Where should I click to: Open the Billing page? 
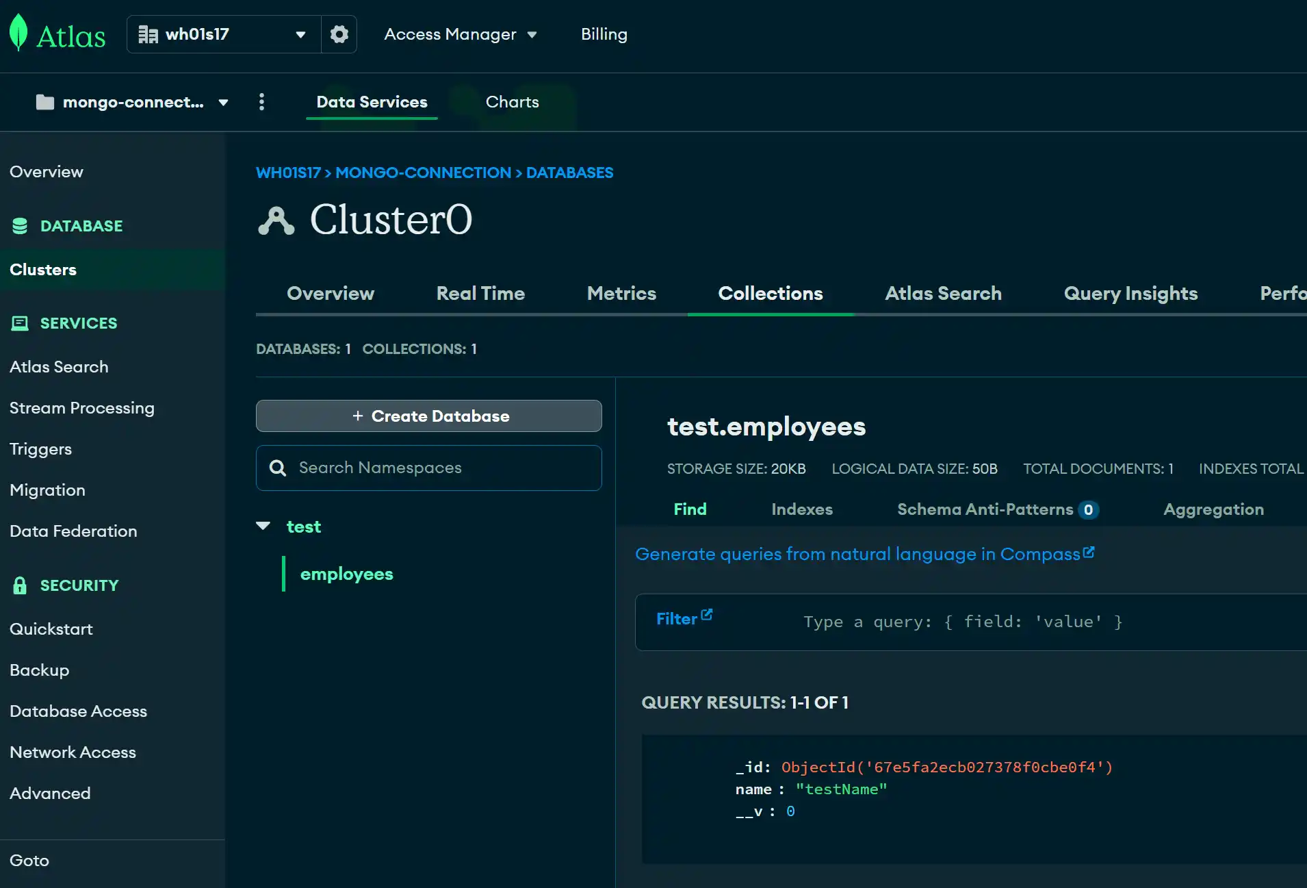(604, 34)
